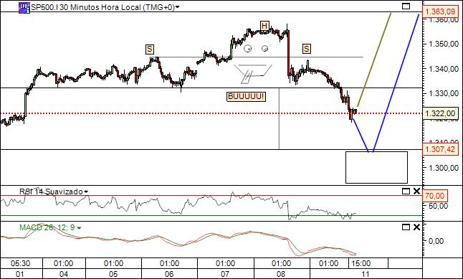Close the MACD indicator panel
This screenshot has width=463, height=279.
point(416,227)
